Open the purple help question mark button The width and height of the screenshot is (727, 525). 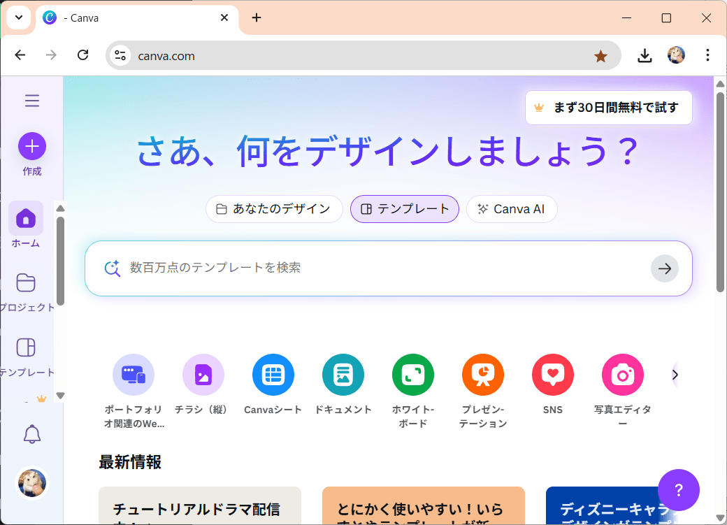pos(679,490)
